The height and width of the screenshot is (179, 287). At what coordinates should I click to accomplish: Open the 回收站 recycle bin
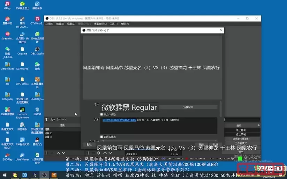point(37,111)
